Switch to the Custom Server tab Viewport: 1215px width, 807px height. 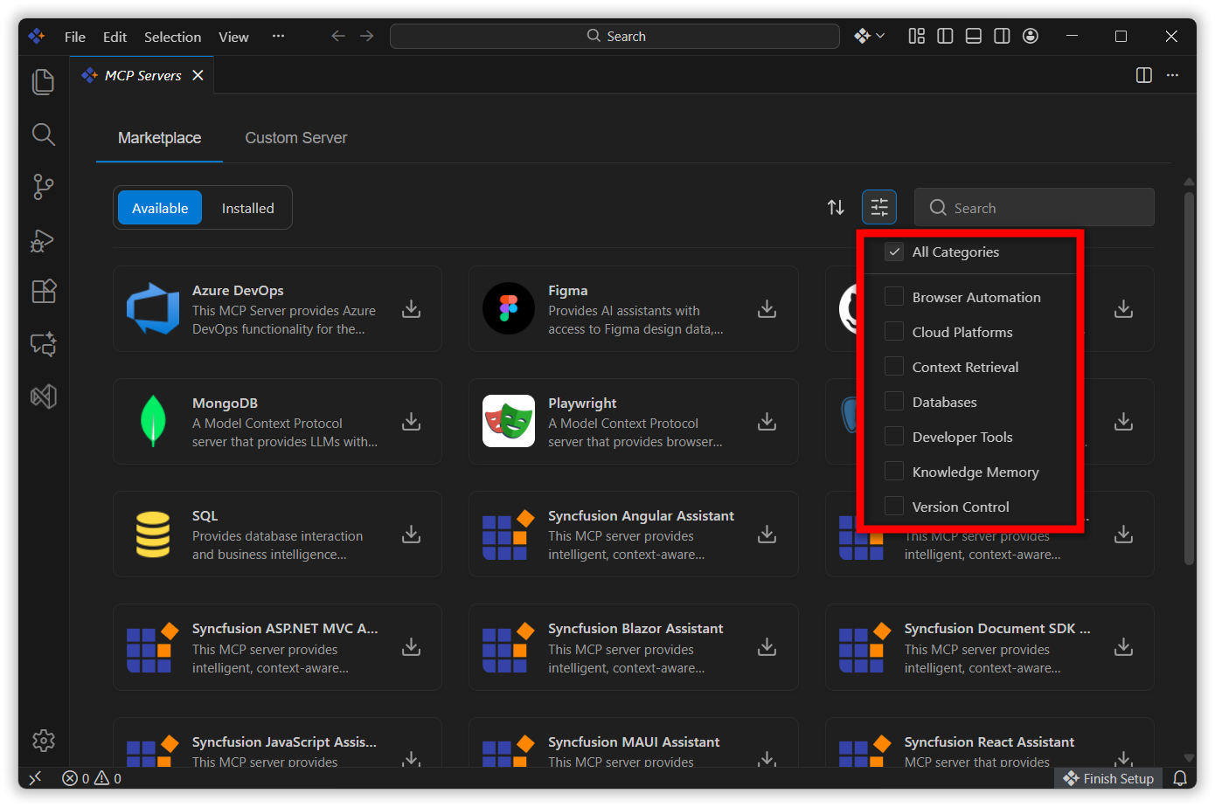pyautogui.click(x=295, y=138)
